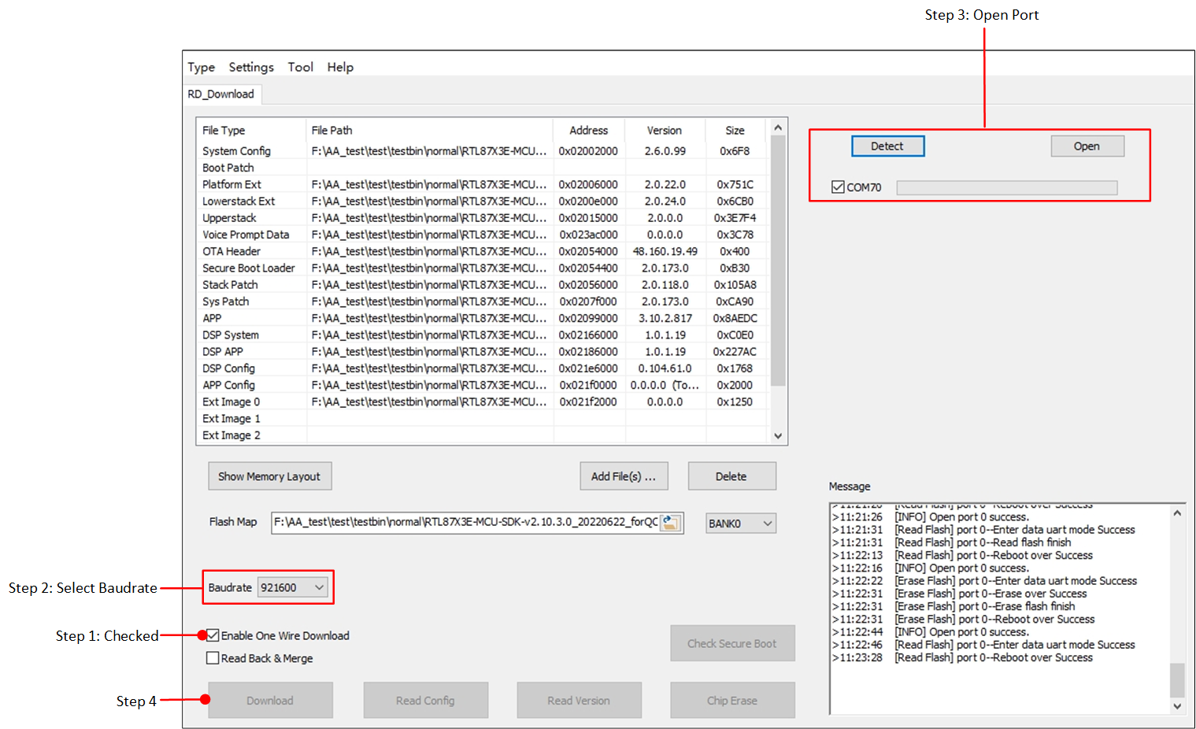Click version cell 48.160.19.49
Screen dimensions: 1196x729
(x=665, y=251)
